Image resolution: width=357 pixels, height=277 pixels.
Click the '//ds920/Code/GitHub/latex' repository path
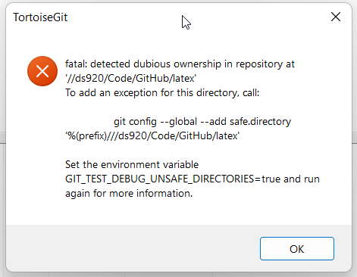(x=130, y=79)
